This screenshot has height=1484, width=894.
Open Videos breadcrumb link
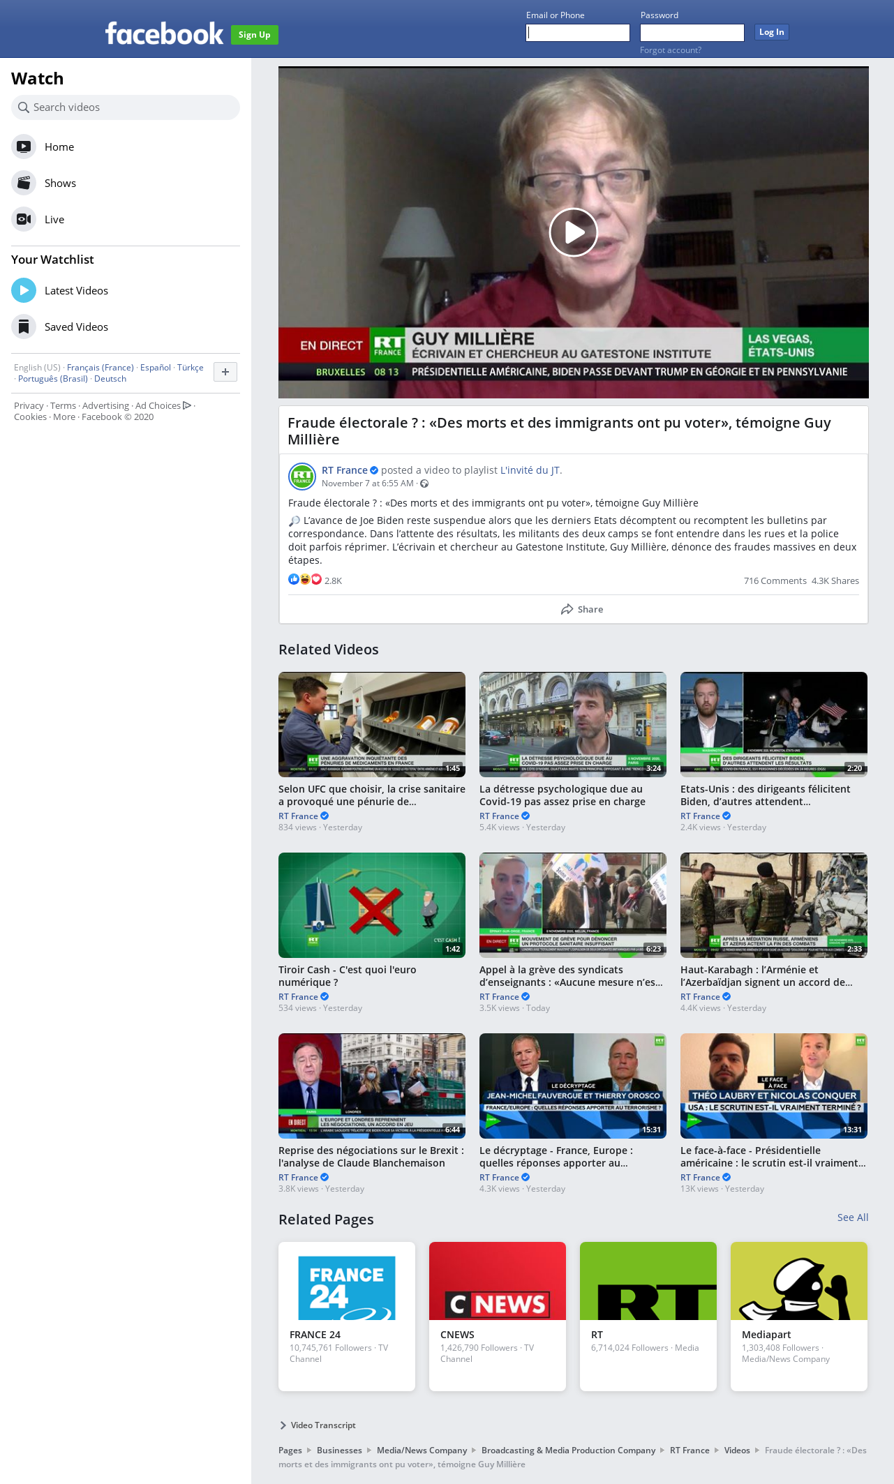[x=737, y=1450]
